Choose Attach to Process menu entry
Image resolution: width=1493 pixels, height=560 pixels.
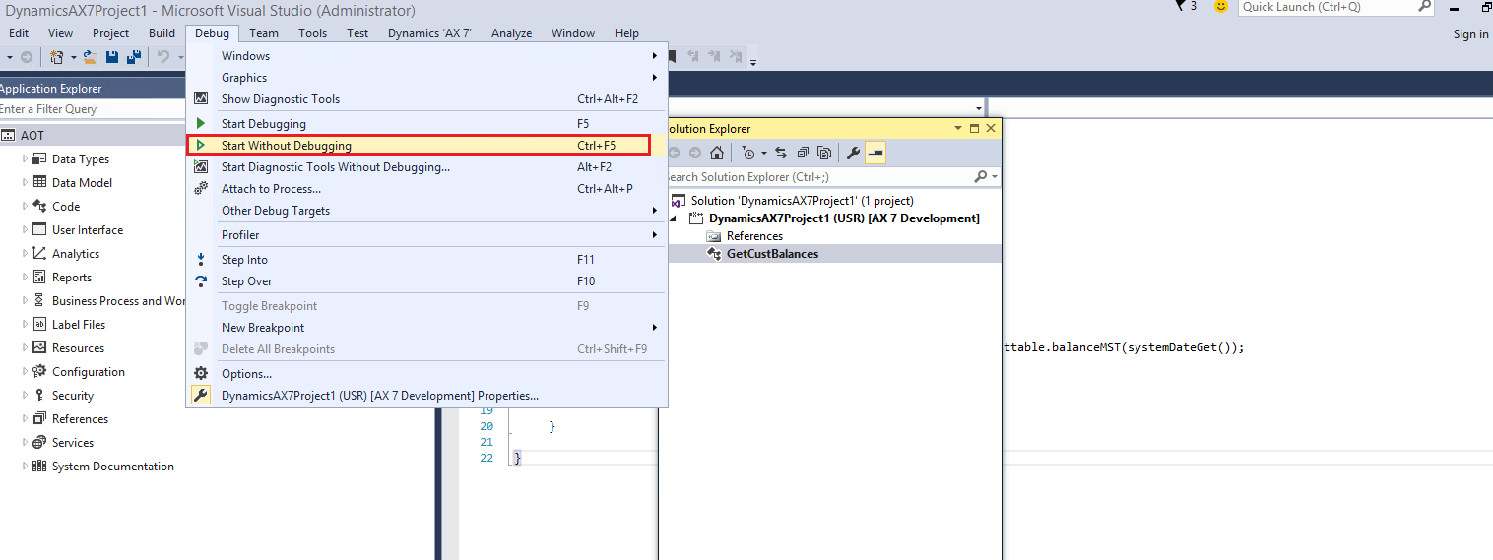pos(271,189)
